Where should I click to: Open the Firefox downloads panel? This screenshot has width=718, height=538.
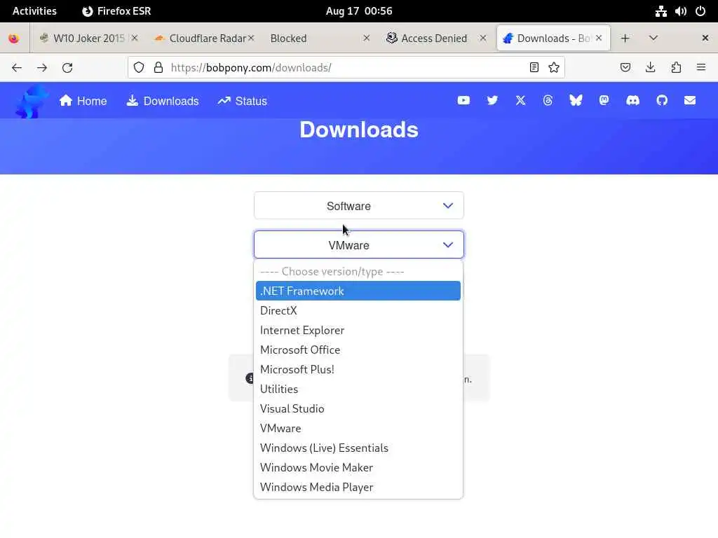tap(650, 68)
